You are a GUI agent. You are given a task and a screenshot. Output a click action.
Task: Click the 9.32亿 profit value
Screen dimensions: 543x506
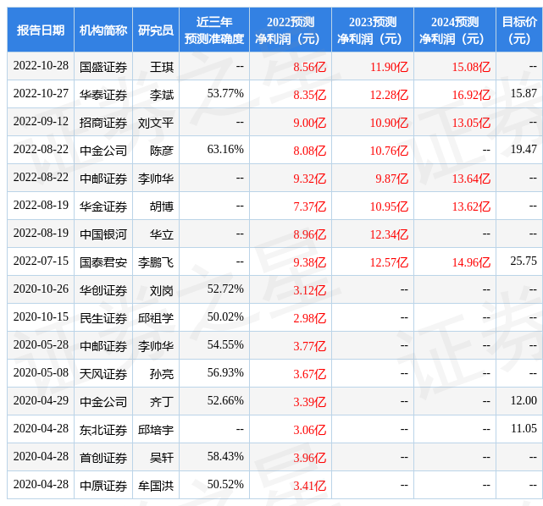coord(309,179)
